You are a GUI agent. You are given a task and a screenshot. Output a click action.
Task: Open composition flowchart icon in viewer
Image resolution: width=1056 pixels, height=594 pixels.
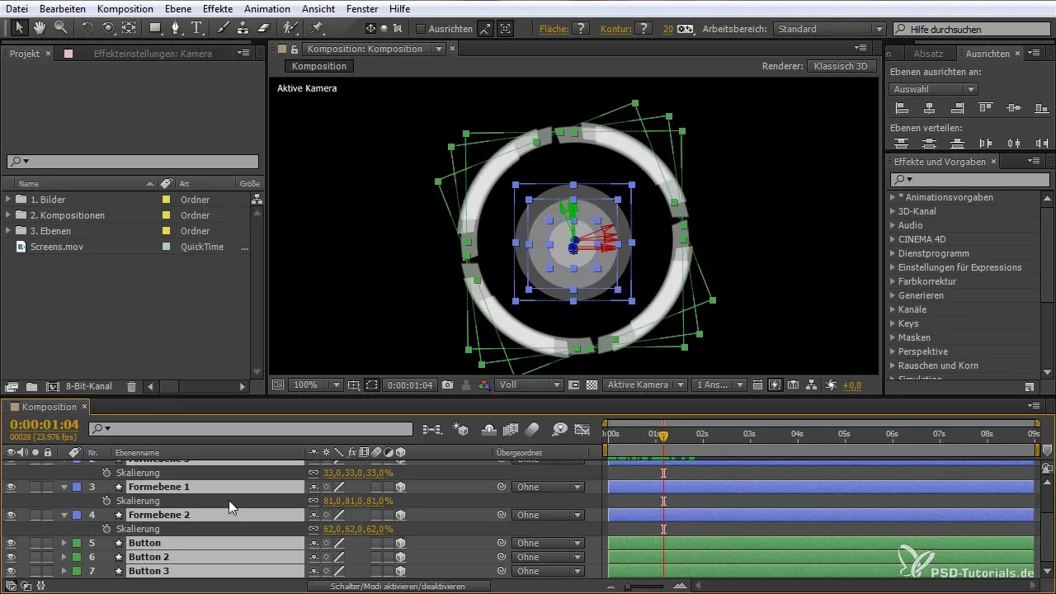812,385
